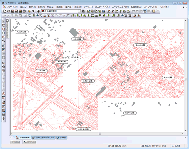Click the map horizontal scrollbar's right arrow

tap(183, 133)
